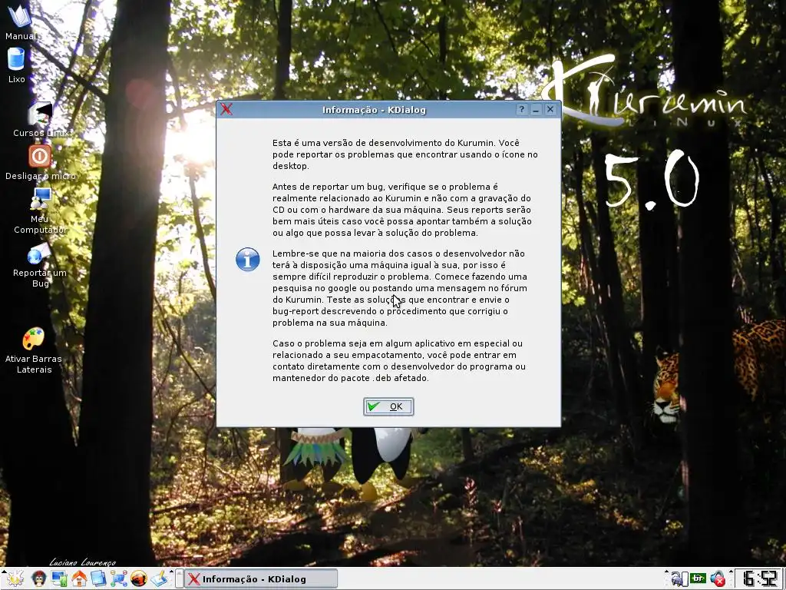
Task: Open the network connections panel icon
Action: 119,579
